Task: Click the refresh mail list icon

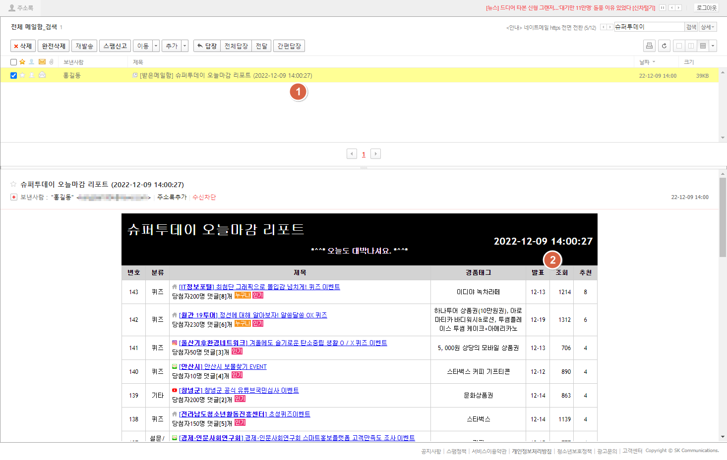Action: 664,46
